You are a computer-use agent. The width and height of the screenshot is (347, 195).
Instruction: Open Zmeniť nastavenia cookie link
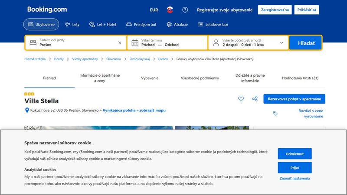tap(295, 179)
